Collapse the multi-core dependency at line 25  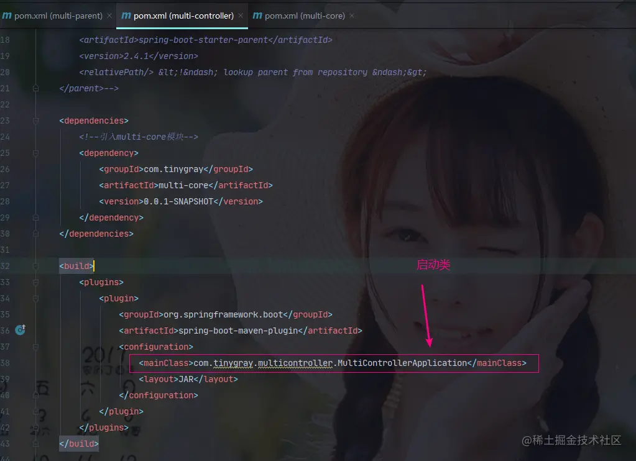(35, 153)
